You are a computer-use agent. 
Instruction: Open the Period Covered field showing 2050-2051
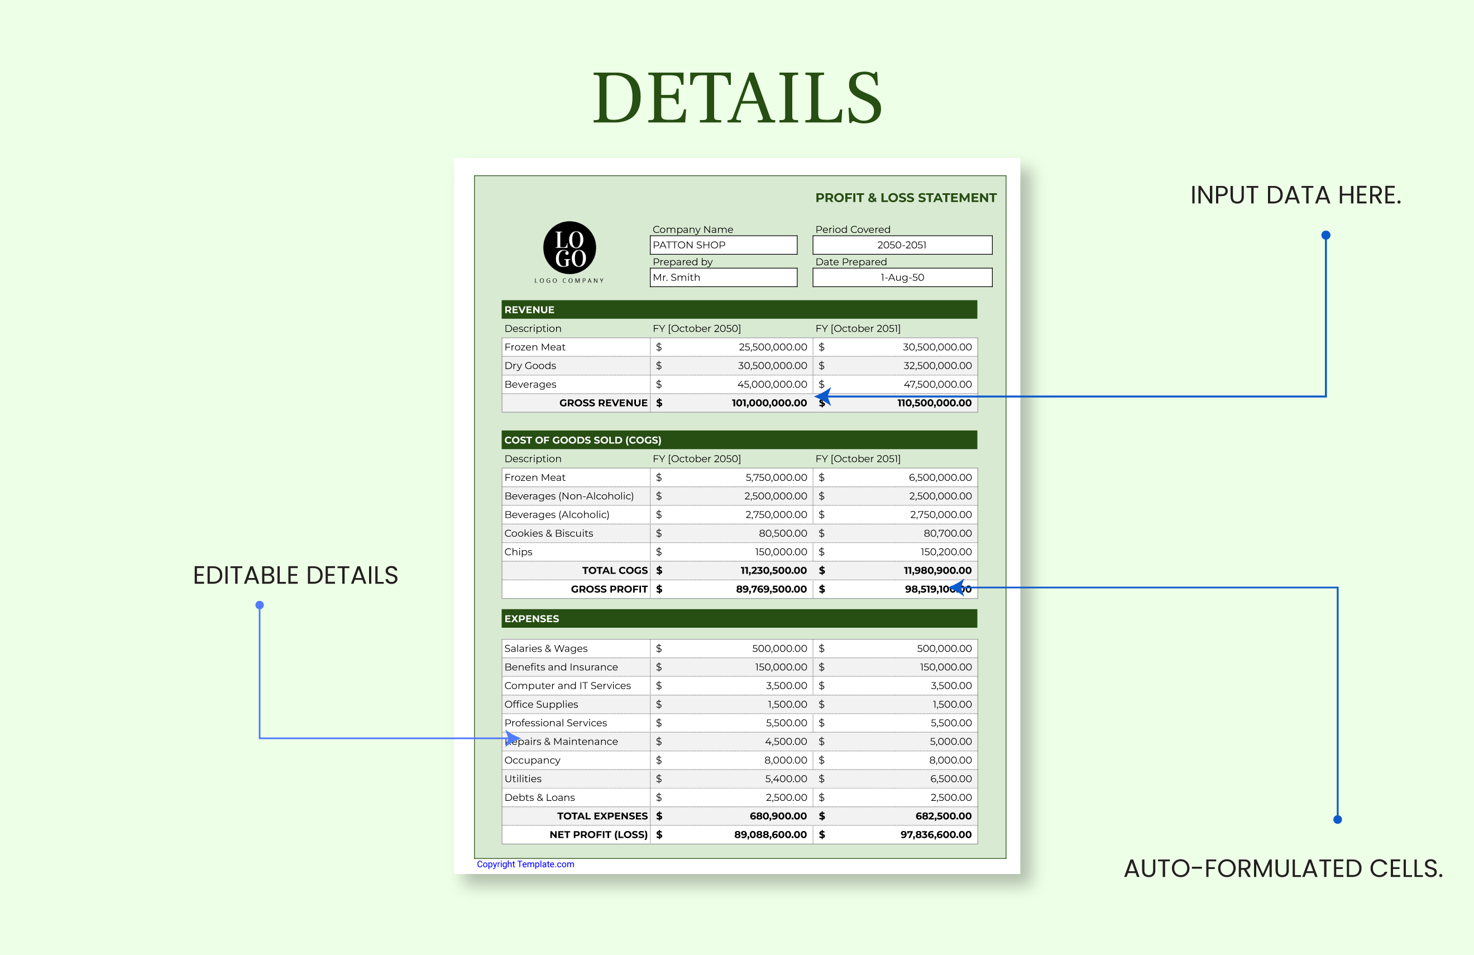coord(901,245)
